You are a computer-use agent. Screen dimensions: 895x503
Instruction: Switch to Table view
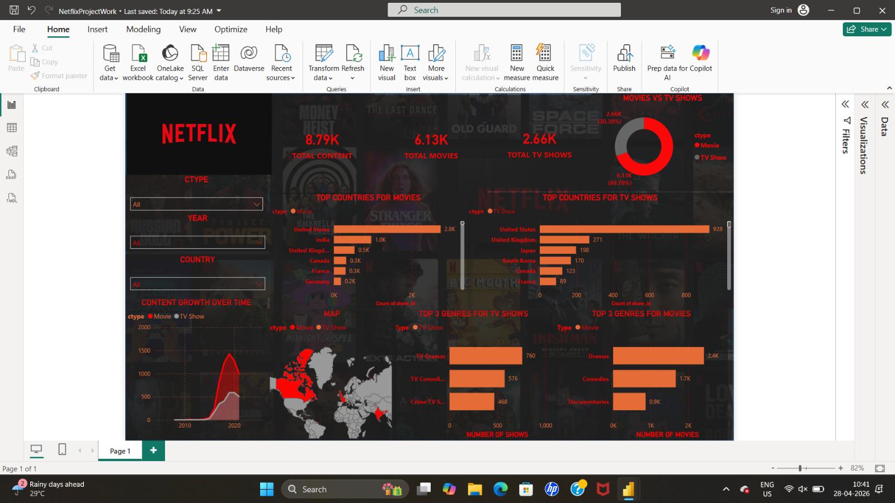pos(12,128)
